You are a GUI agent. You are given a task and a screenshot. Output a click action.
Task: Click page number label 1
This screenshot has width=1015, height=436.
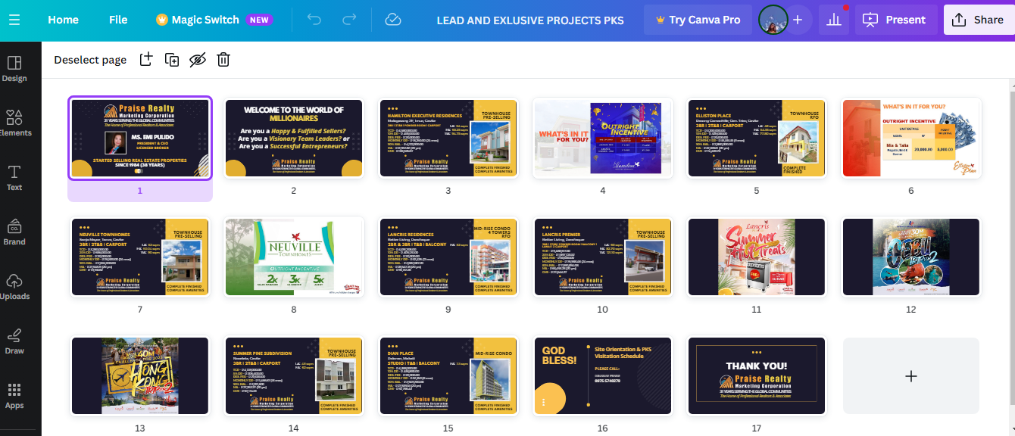140,191
